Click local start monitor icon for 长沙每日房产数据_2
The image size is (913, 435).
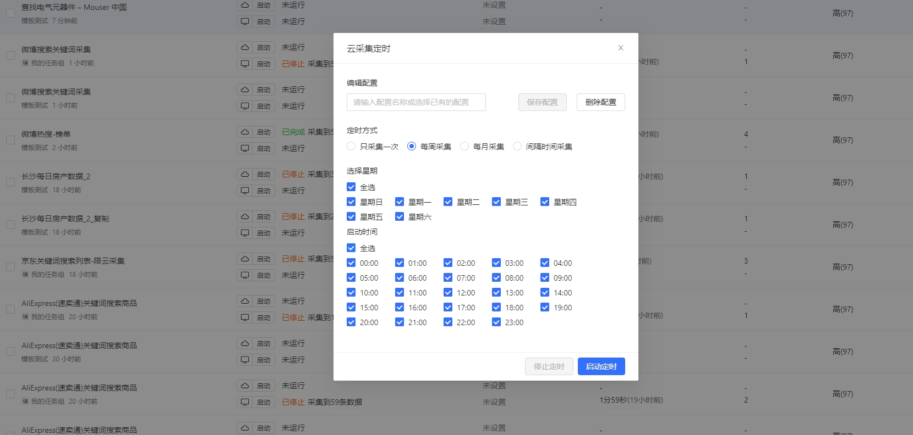tap(245, 191)
